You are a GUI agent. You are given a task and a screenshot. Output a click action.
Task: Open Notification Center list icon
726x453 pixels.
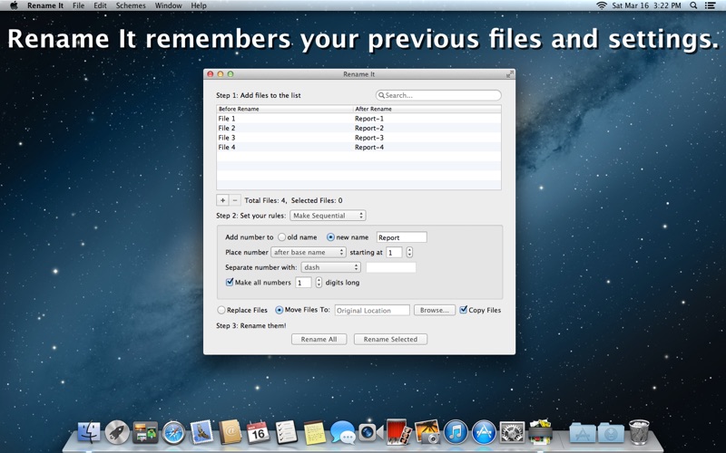pyautogui.click(x=710, y=5)
